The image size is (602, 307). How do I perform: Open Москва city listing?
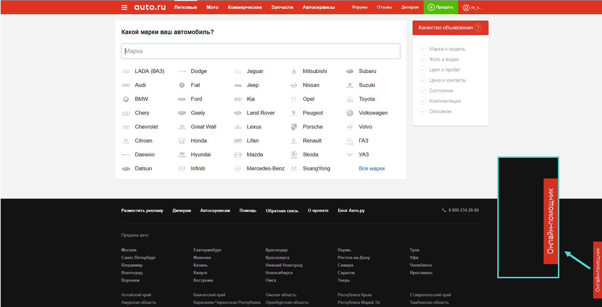pyautogui.click(x=129, y=250)
